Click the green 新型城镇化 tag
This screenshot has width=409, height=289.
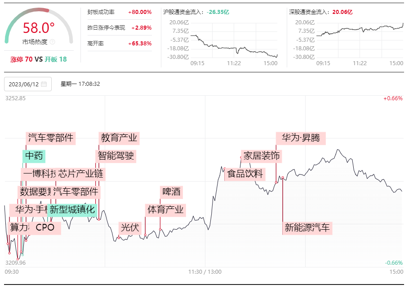[72, 210]
